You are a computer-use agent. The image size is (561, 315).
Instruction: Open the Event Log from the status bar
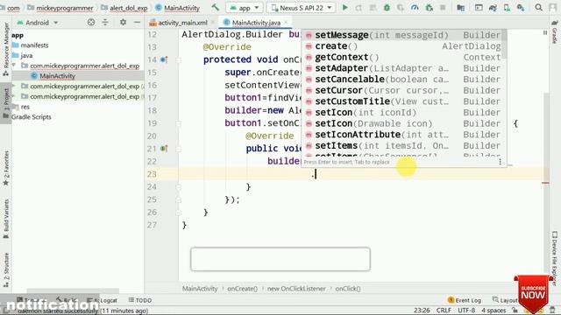(x=464, y=300)
